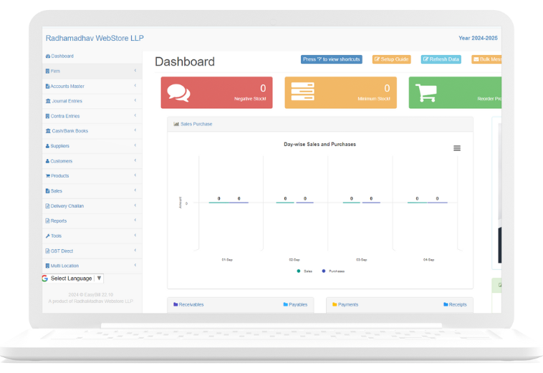The width and height of the screenshot is (543, 373).
Task: Click the Payables folder icon
Action: coord(285,304)
